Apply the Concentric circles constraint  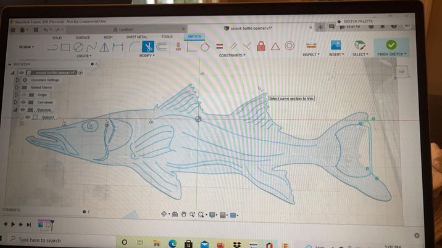click(x=289, y=47)
